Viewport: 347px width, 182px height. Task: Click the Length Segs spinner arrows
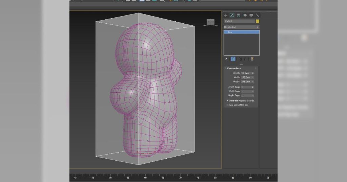(253, 87)
